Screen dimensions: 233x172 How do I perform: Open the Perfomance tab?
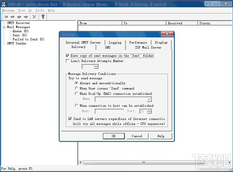(138, 42)
